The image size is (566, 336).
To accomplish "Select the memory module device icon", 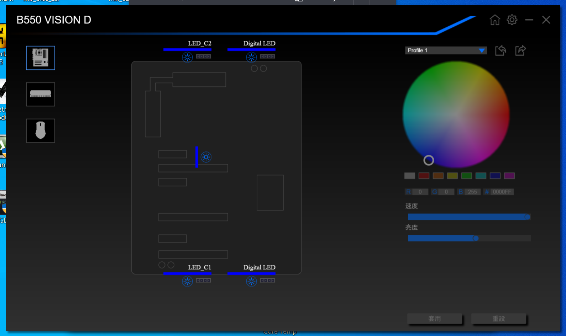I will point(41,94).
